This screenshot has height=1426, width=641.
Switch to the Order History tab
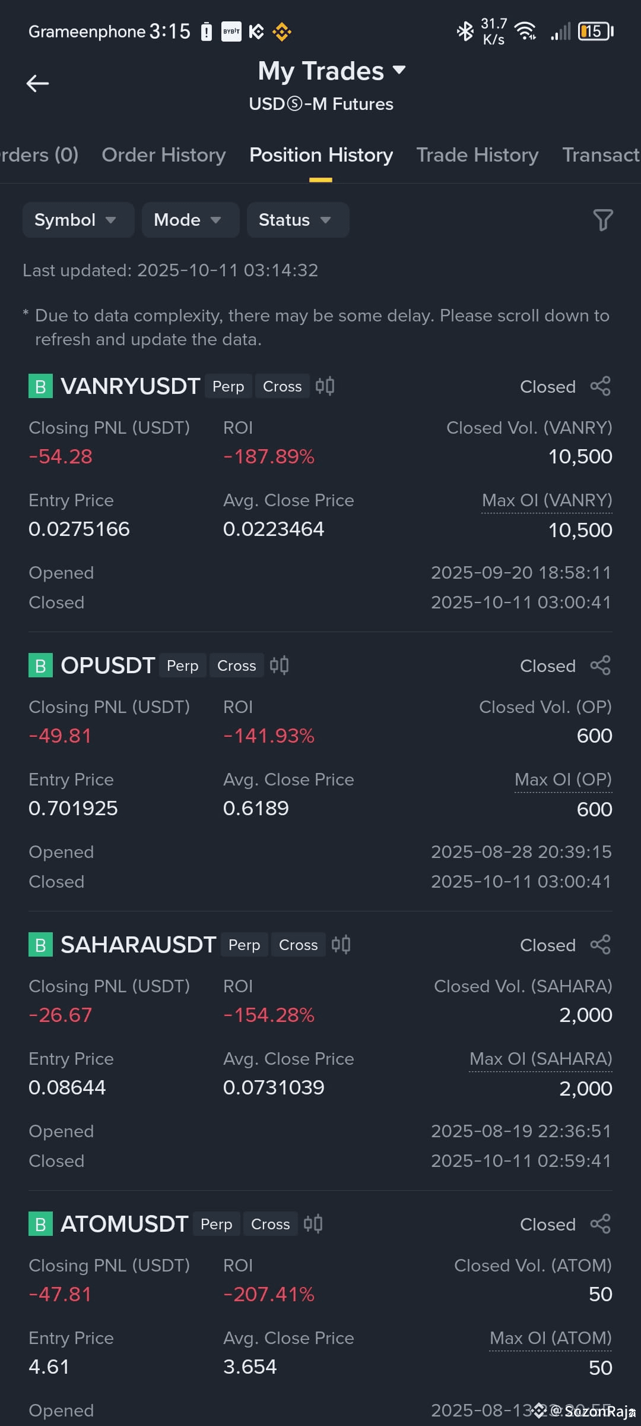click(x=164, y=155)
